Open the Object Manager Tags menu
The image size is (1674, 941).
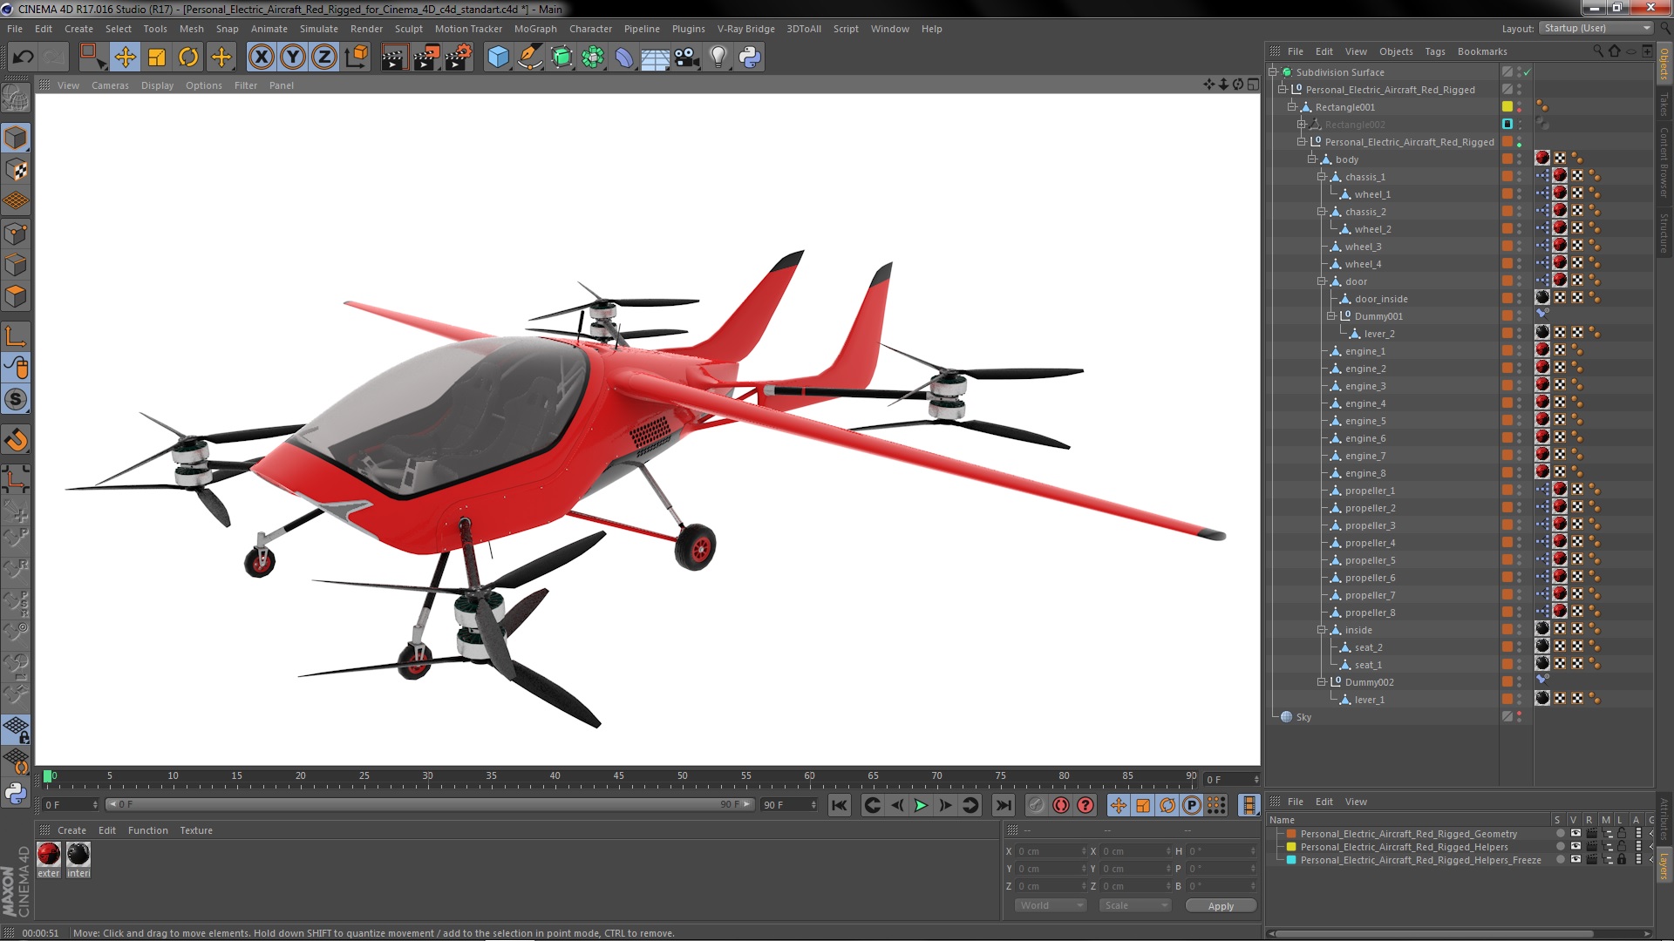pos(1434,51)
